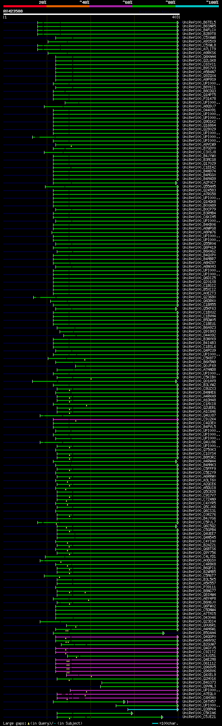
Task: Open hit UniRef100_A7LIT9
Action: click(x=199, y=49)
